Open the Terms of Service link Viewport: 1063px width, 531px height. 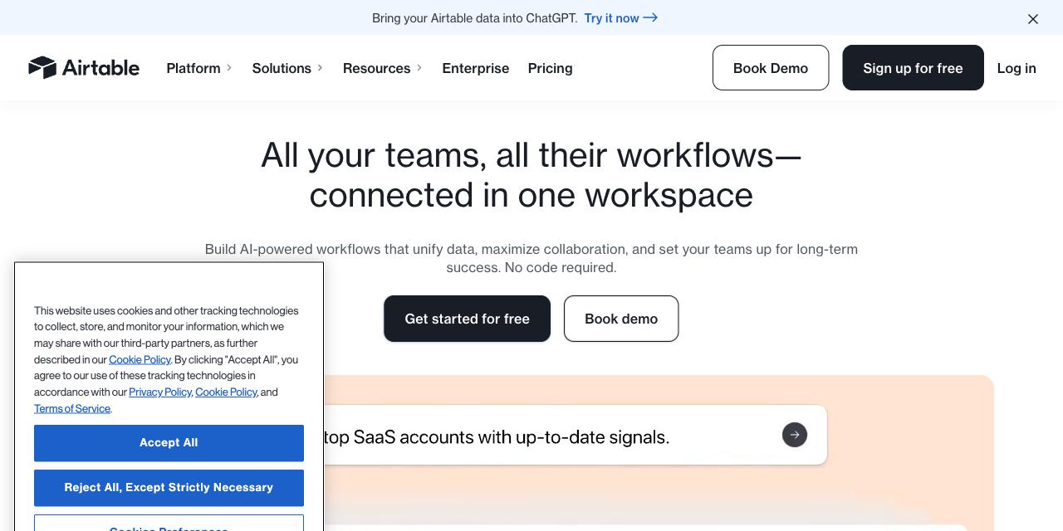pos(72,409)
